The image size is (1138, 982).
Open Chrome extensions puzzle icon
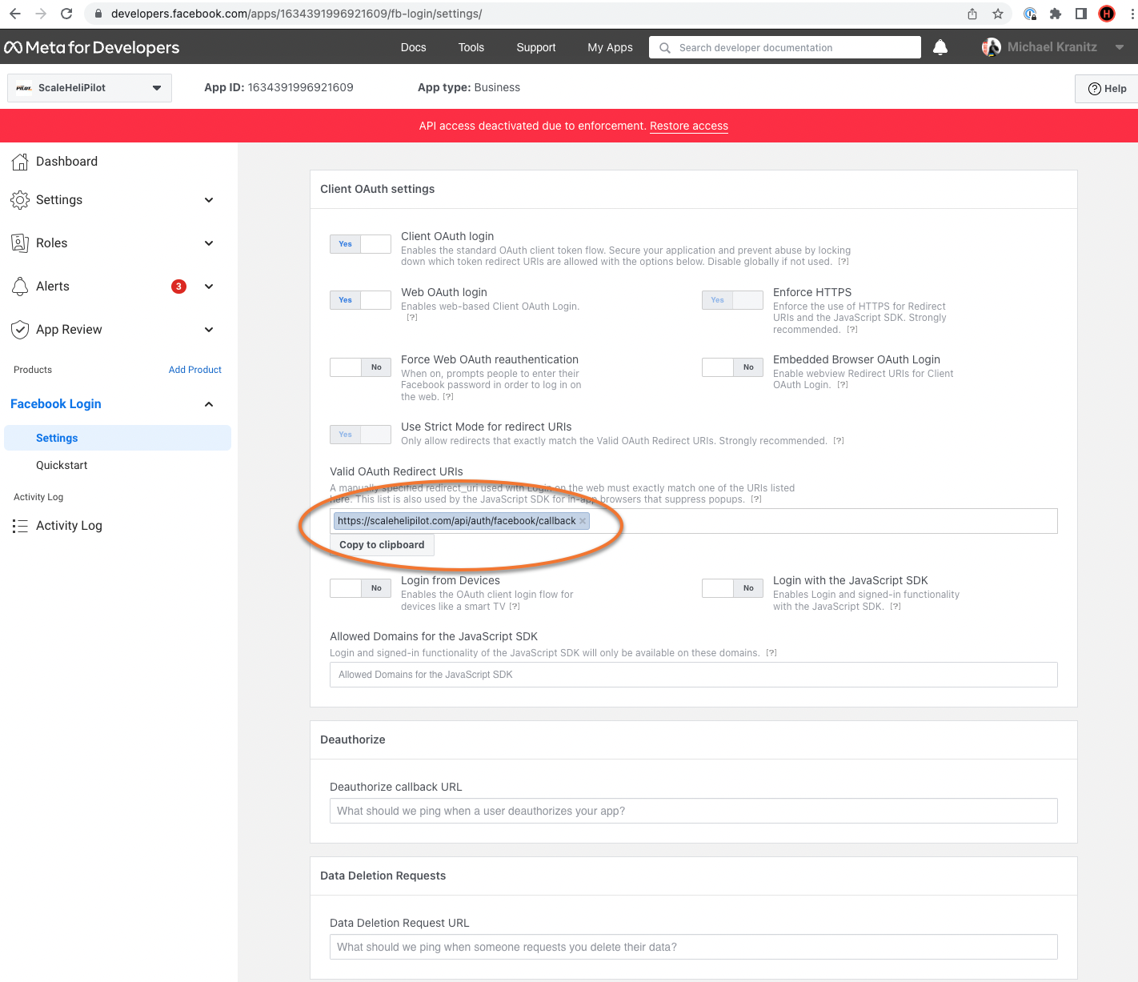tap(1056, 14)
